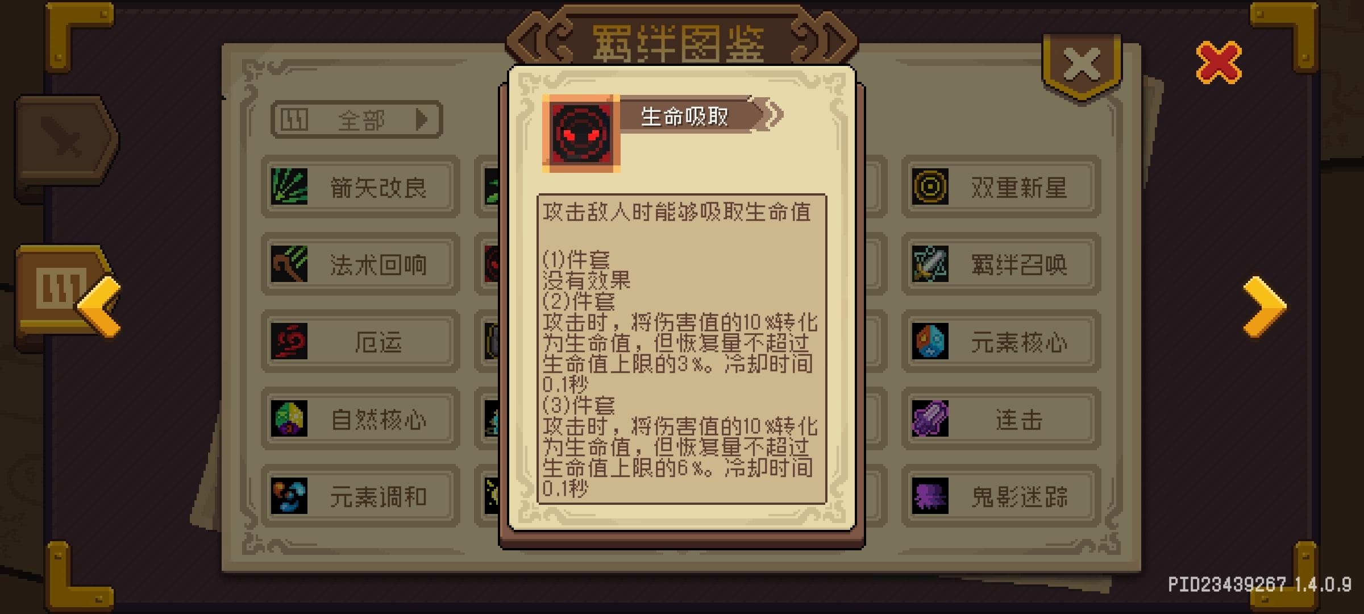Select the 元素调和 bond icon
1364x614 pixels.
(x=289, y=496)
